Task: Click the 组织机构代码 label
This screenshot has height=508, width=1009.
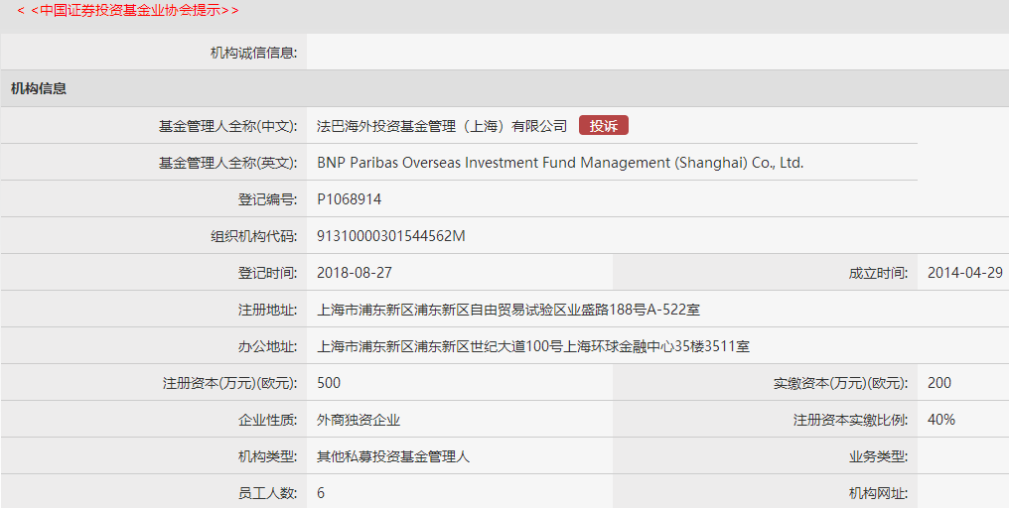Action: point(253,236)
